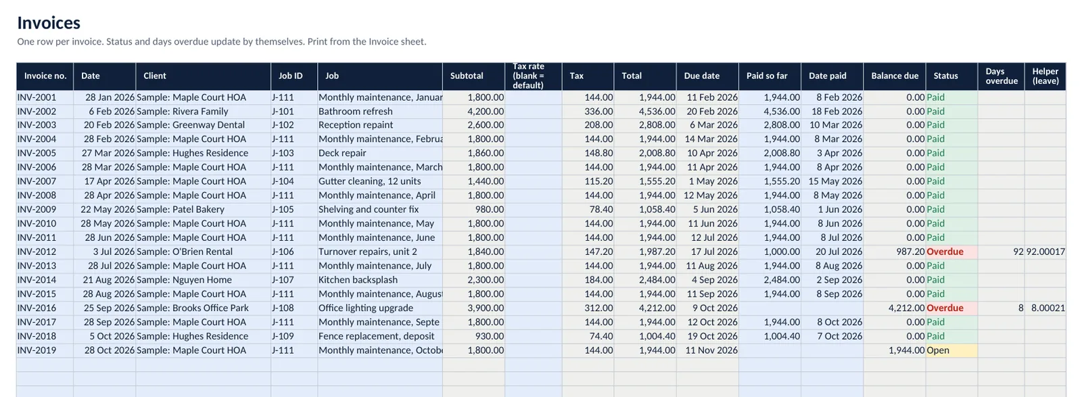Click the Job ID cell J-101

pos(294,112)
